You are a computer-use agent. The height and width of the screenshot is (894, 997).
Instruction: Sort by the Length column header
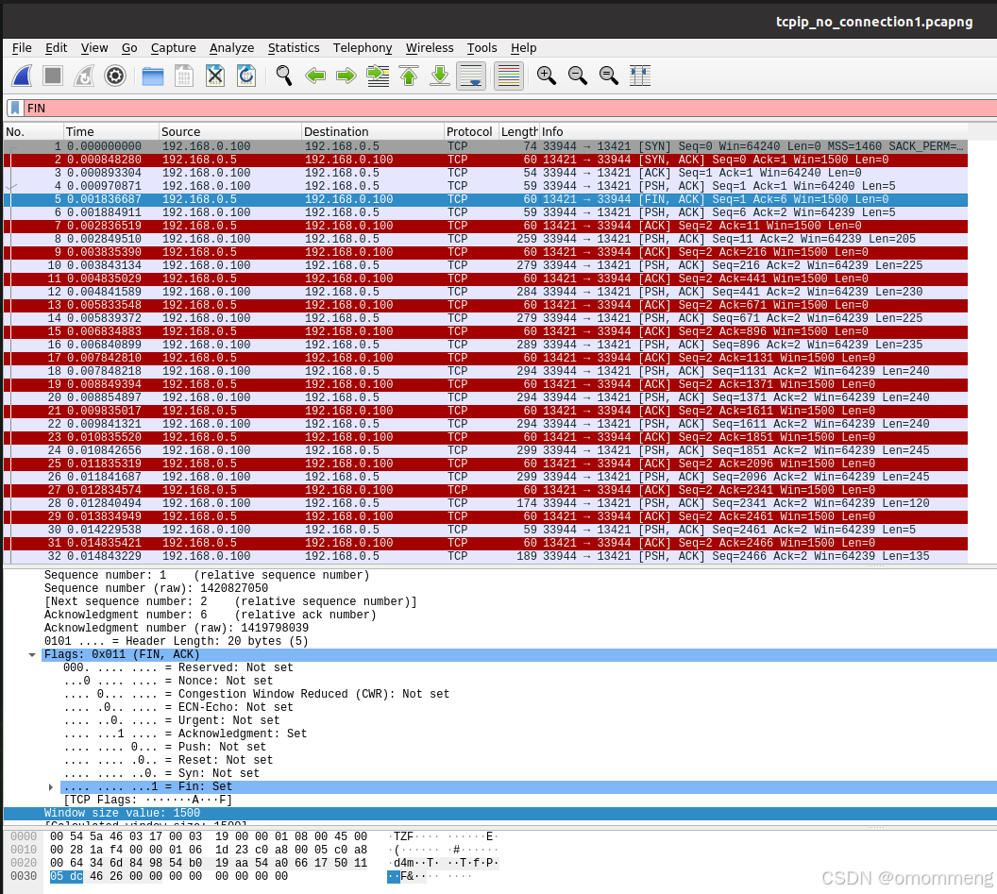pyautogui.click(x=518, y=131)
